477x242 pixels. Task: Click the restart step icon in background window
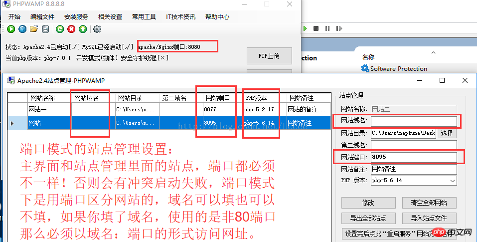339,28
